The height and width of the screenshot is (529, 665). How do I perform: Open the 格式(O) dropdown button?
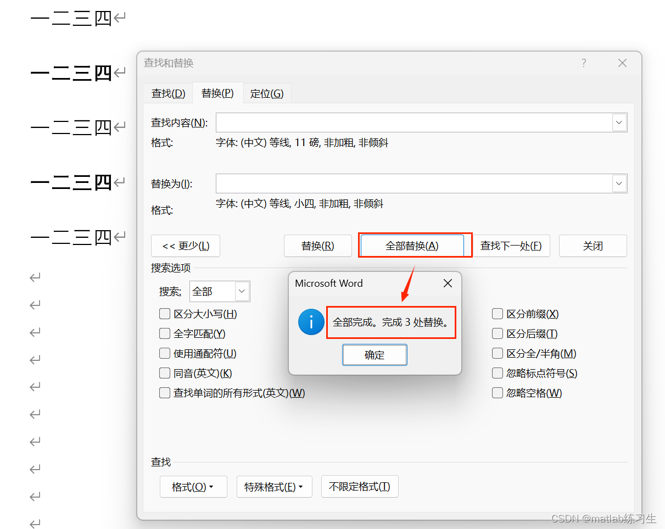coord(193,487)
